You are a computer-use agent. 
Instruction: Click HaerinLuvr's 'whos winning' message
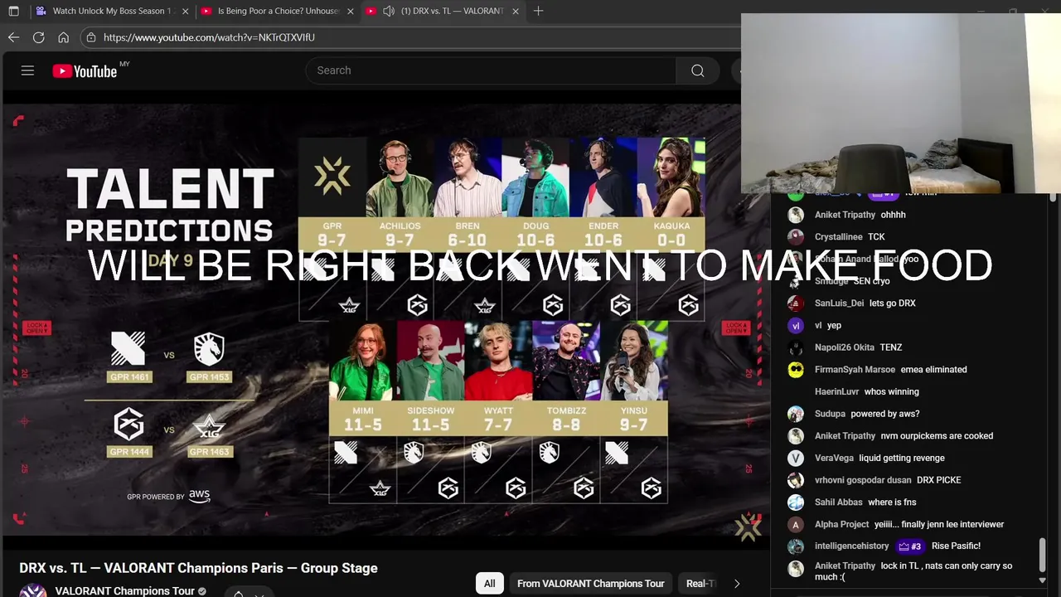(x=891, y=392)
